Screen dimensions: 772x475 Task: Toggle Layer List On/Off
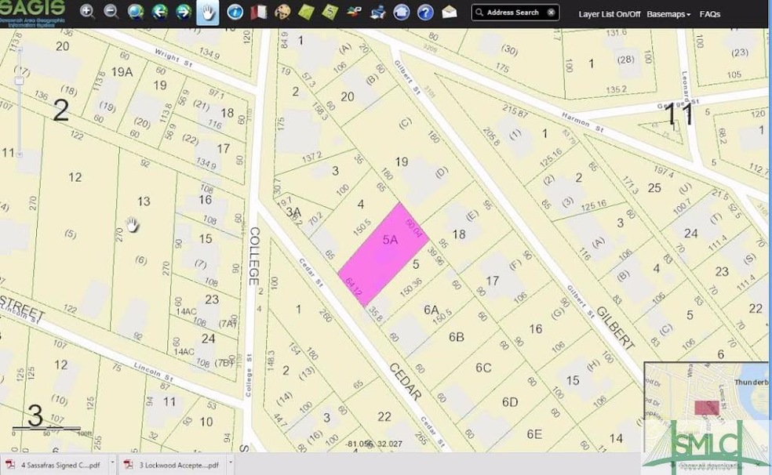[609, 14]
